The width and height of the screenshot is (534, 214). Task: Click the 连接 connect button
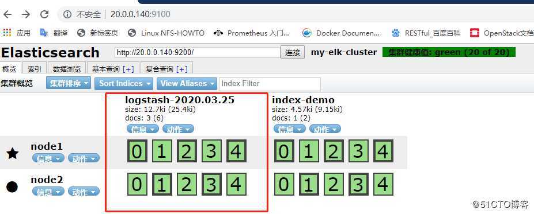point(293,53)
